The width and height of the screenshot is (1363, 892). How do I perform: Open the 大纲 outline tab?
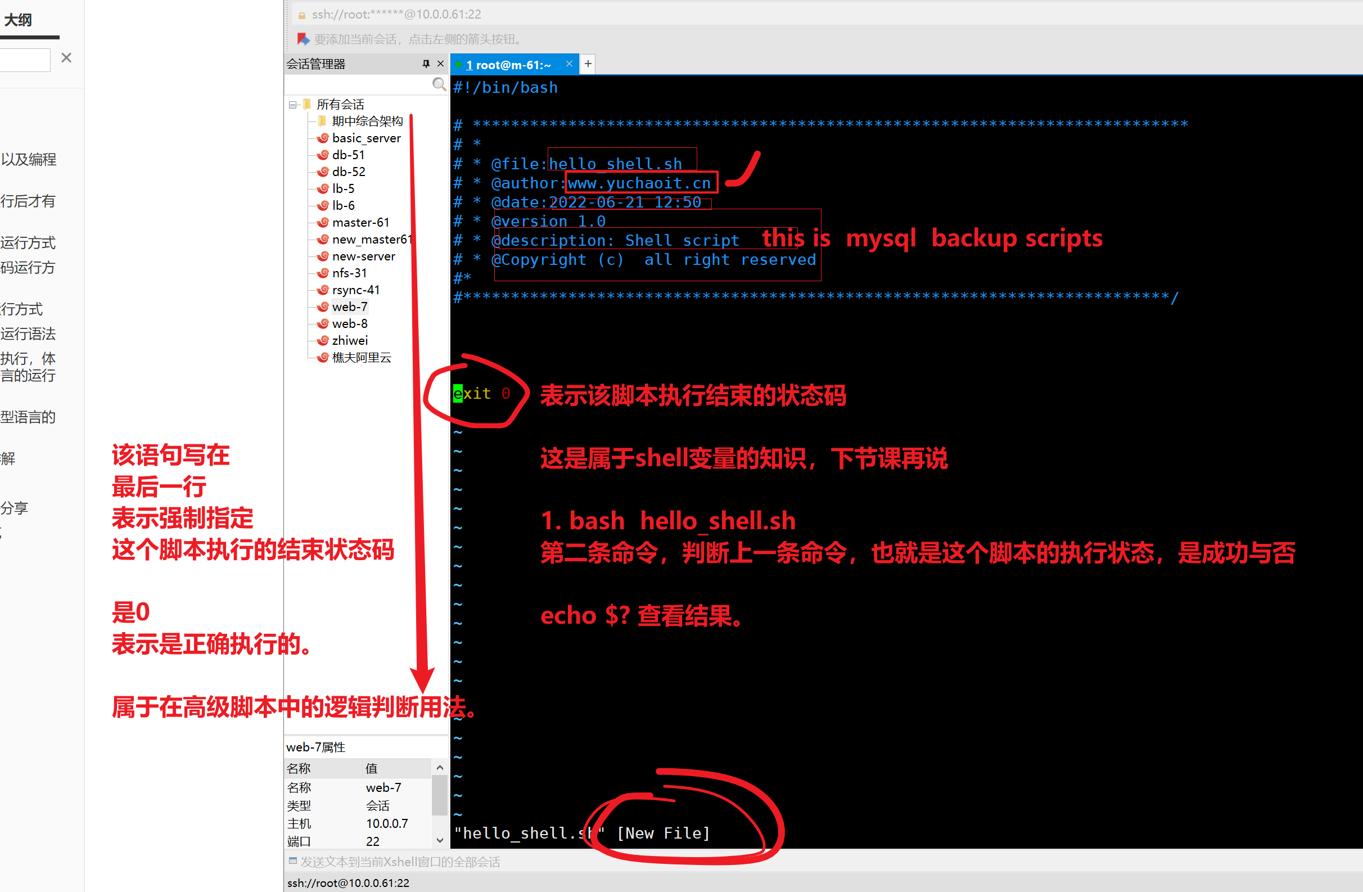point(19,21)
